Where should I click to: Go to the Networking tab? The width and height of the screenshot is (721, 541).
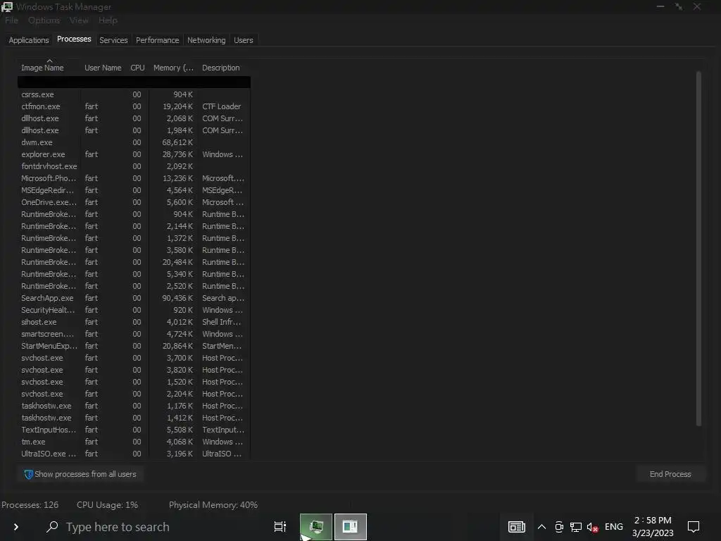tap(206, 40)
